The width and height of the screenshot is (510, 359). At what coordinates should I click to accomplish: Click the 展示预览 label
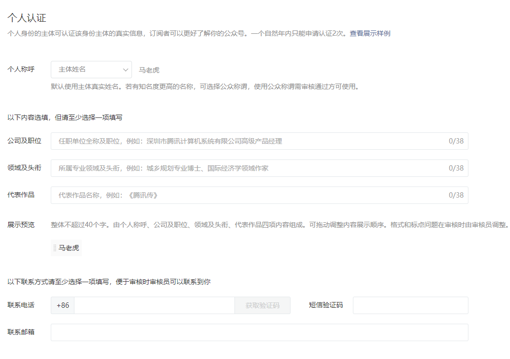pos(21,225)
